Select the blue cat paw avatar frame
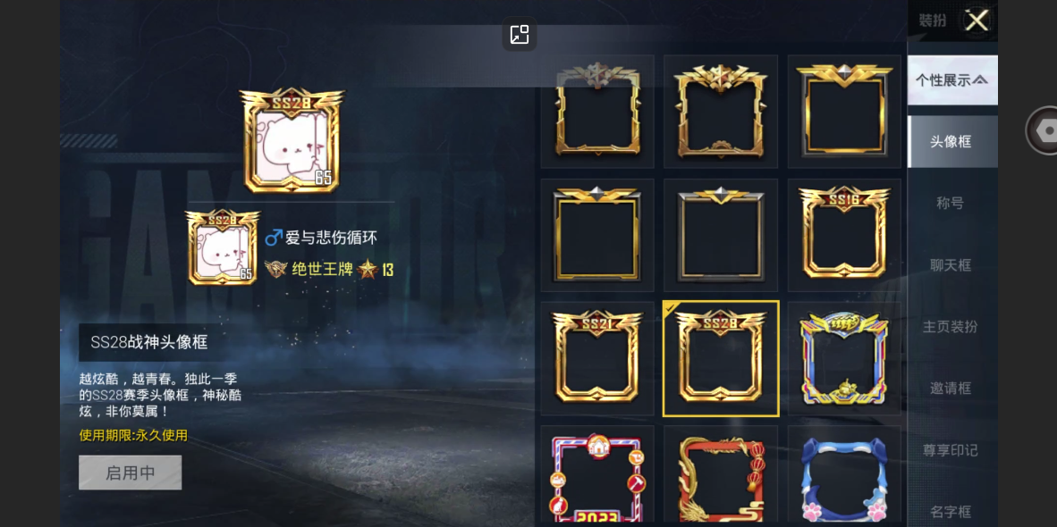1057x527 pixels. coord(844,475)
